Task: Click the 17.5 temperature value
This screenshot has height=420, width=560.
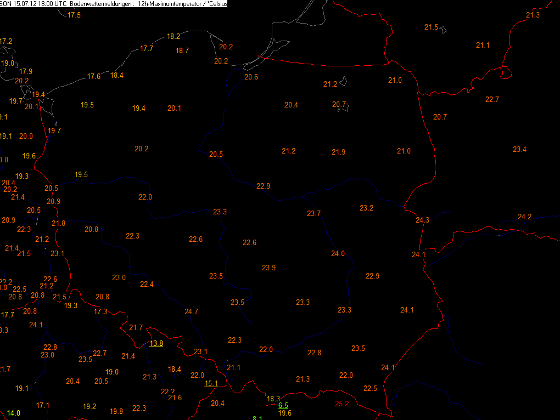Action: coord(74,15)
